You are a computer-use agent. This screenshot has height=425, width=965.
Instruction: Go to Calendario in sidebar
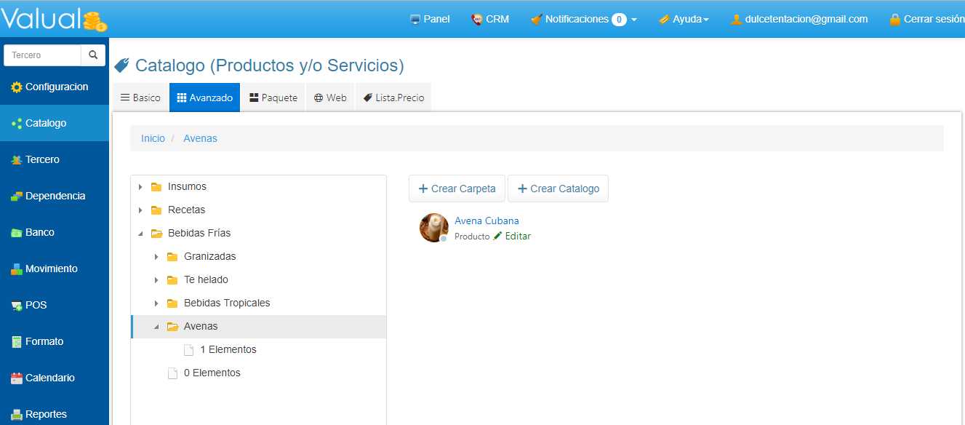(x=49, y=378)
